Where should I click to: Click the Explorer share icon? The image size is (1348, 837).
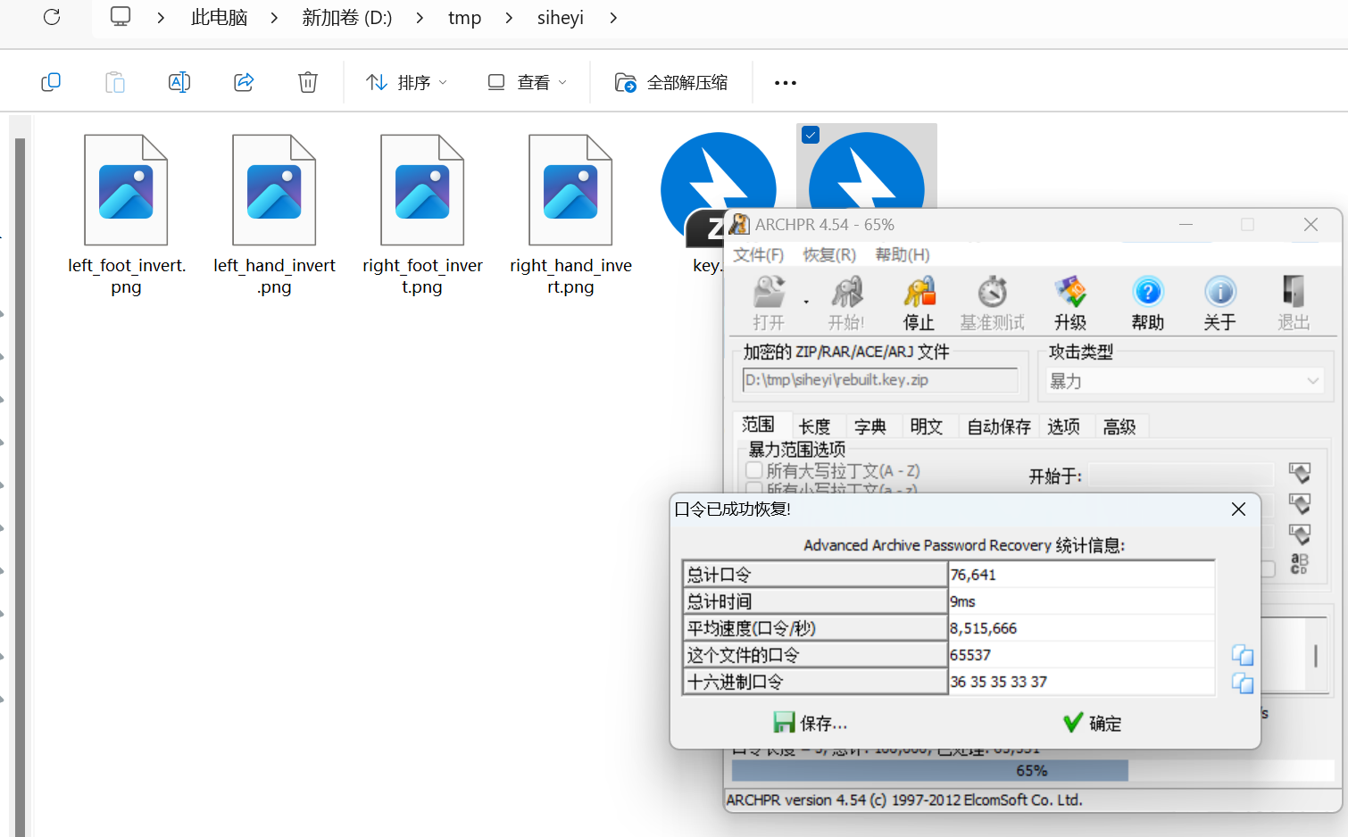point(244,82)
